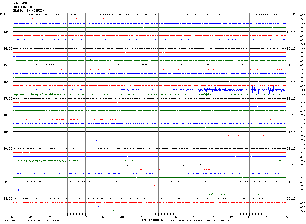The height and width of the screenshot is (224, 306).
Task: Select the 19:00 CST time label
Action: 8,132
